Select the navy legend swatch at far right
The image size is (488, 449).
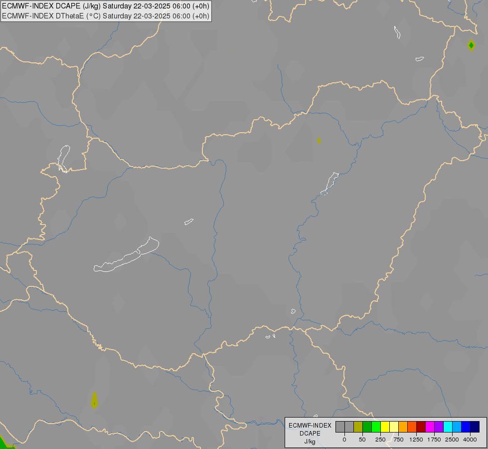(x=475, y=427)
